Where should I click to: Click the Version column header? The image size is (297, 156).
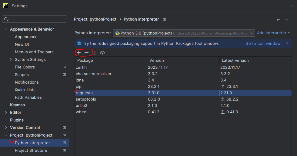coord(183,60)
